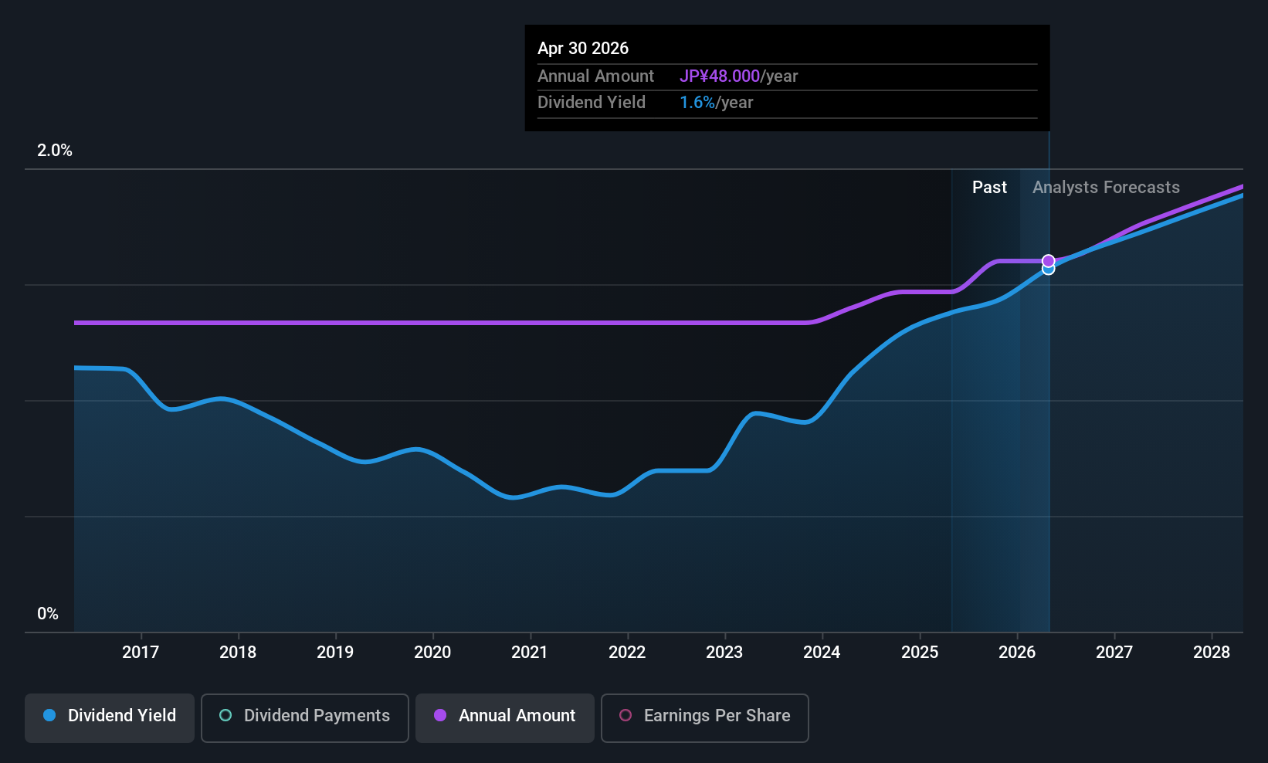The height and width of the screenshot is (763, 1268).
Task: Click the 2026 x-axis label
Action: pyautogui.click(x=1017, y=652)
